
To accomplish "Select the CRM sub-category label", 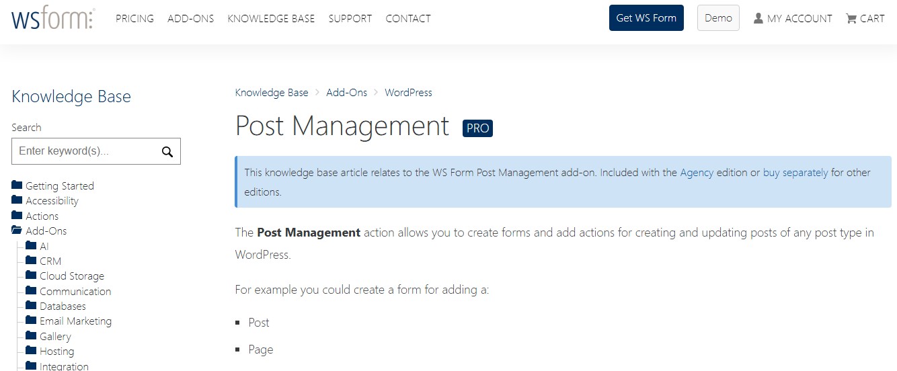I will tap(50, 261).
